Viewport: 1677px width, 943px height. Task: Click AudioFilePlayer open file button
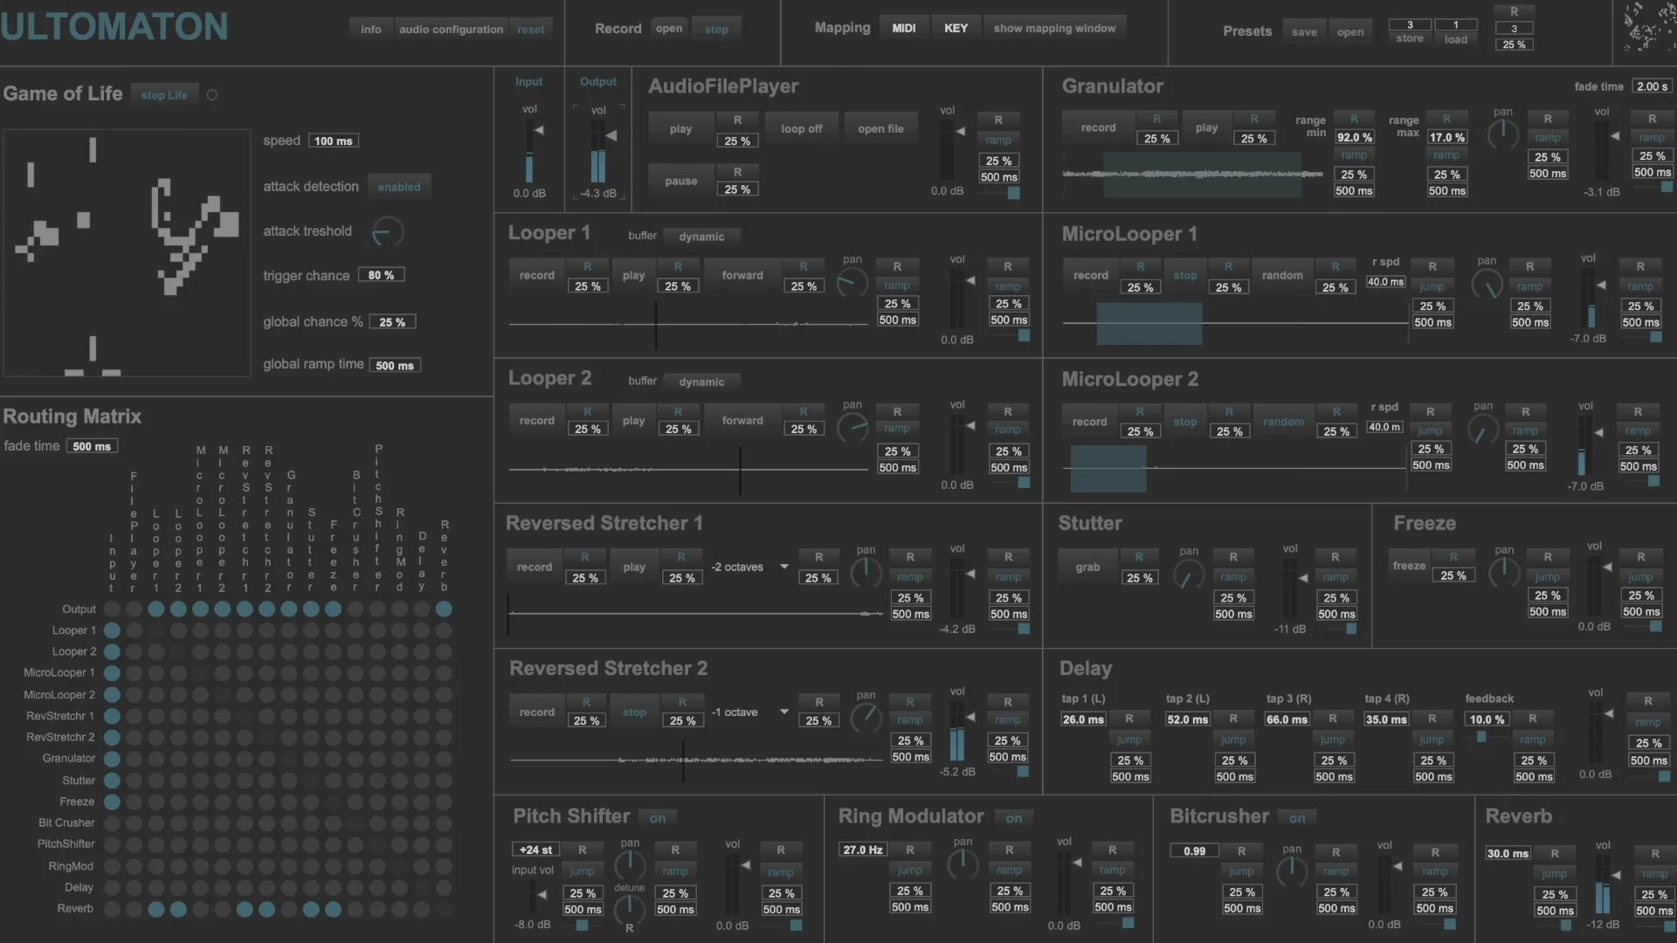pyautogui.click(x=880, y=128)
